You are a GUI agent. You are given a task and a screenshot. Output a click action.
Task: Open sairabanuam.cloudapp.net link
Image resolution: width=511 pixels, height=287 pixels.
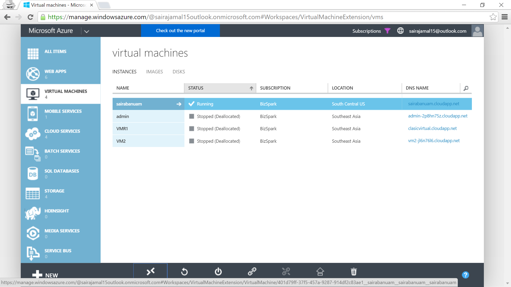coord(434,104)
